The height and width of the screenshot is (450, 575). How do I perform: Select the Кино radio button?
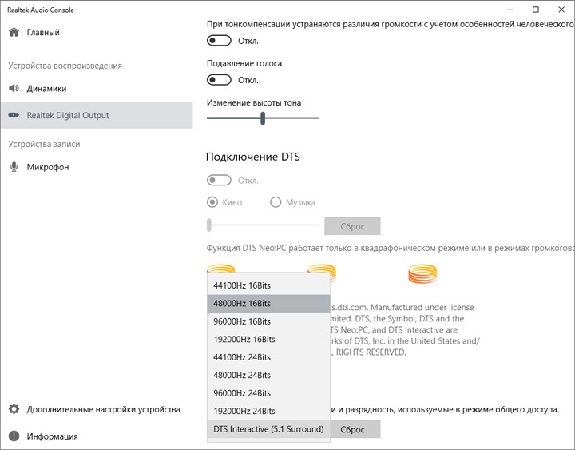[212, 202]
